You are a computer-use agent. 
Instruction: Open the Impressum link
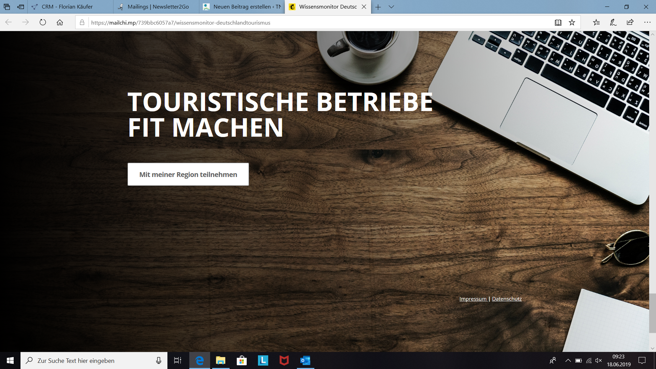coord(473,299)
